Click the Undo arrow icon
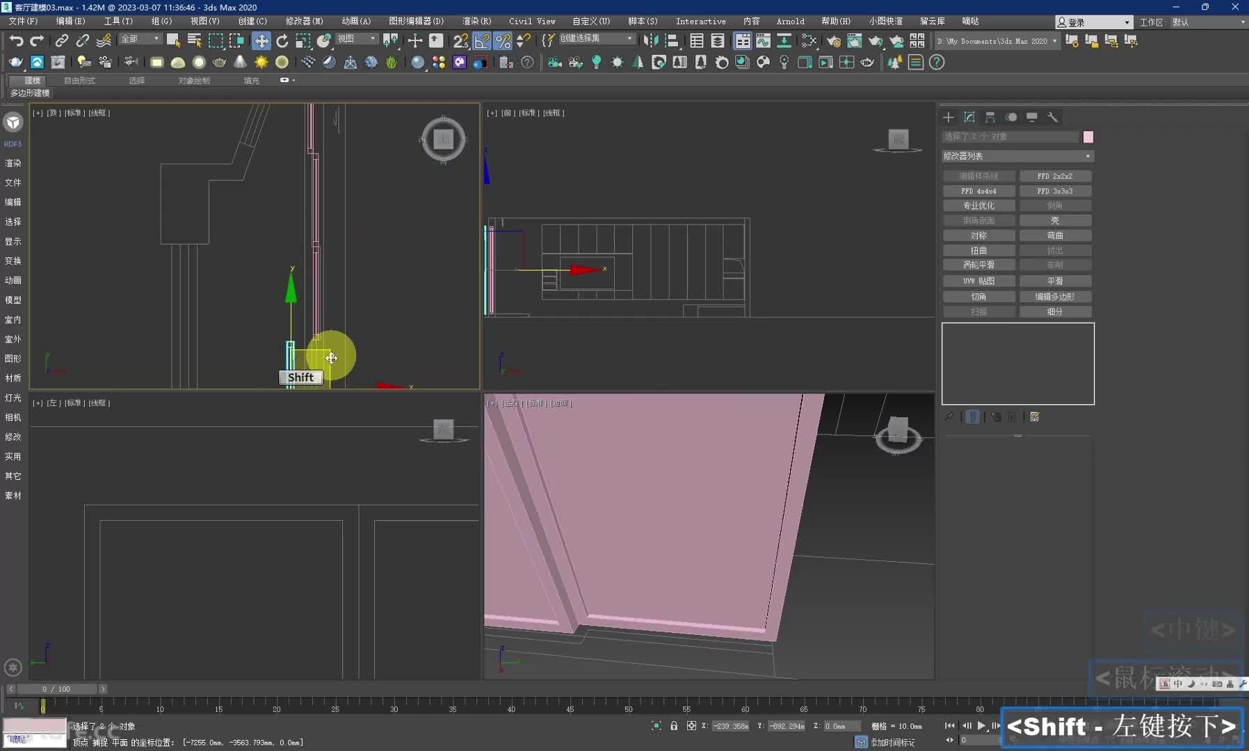 tap(17, 41)
